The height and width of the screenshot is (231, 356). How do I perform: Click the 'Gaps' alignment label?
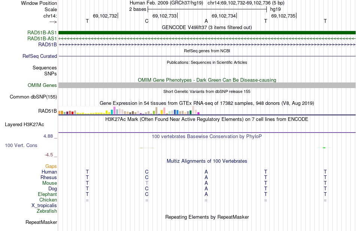[51, 166]
